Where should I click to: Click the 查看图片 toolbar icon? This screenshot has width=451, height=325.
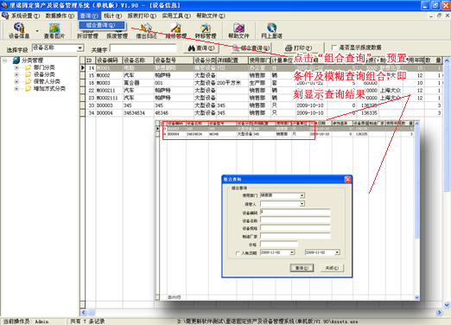54,30
